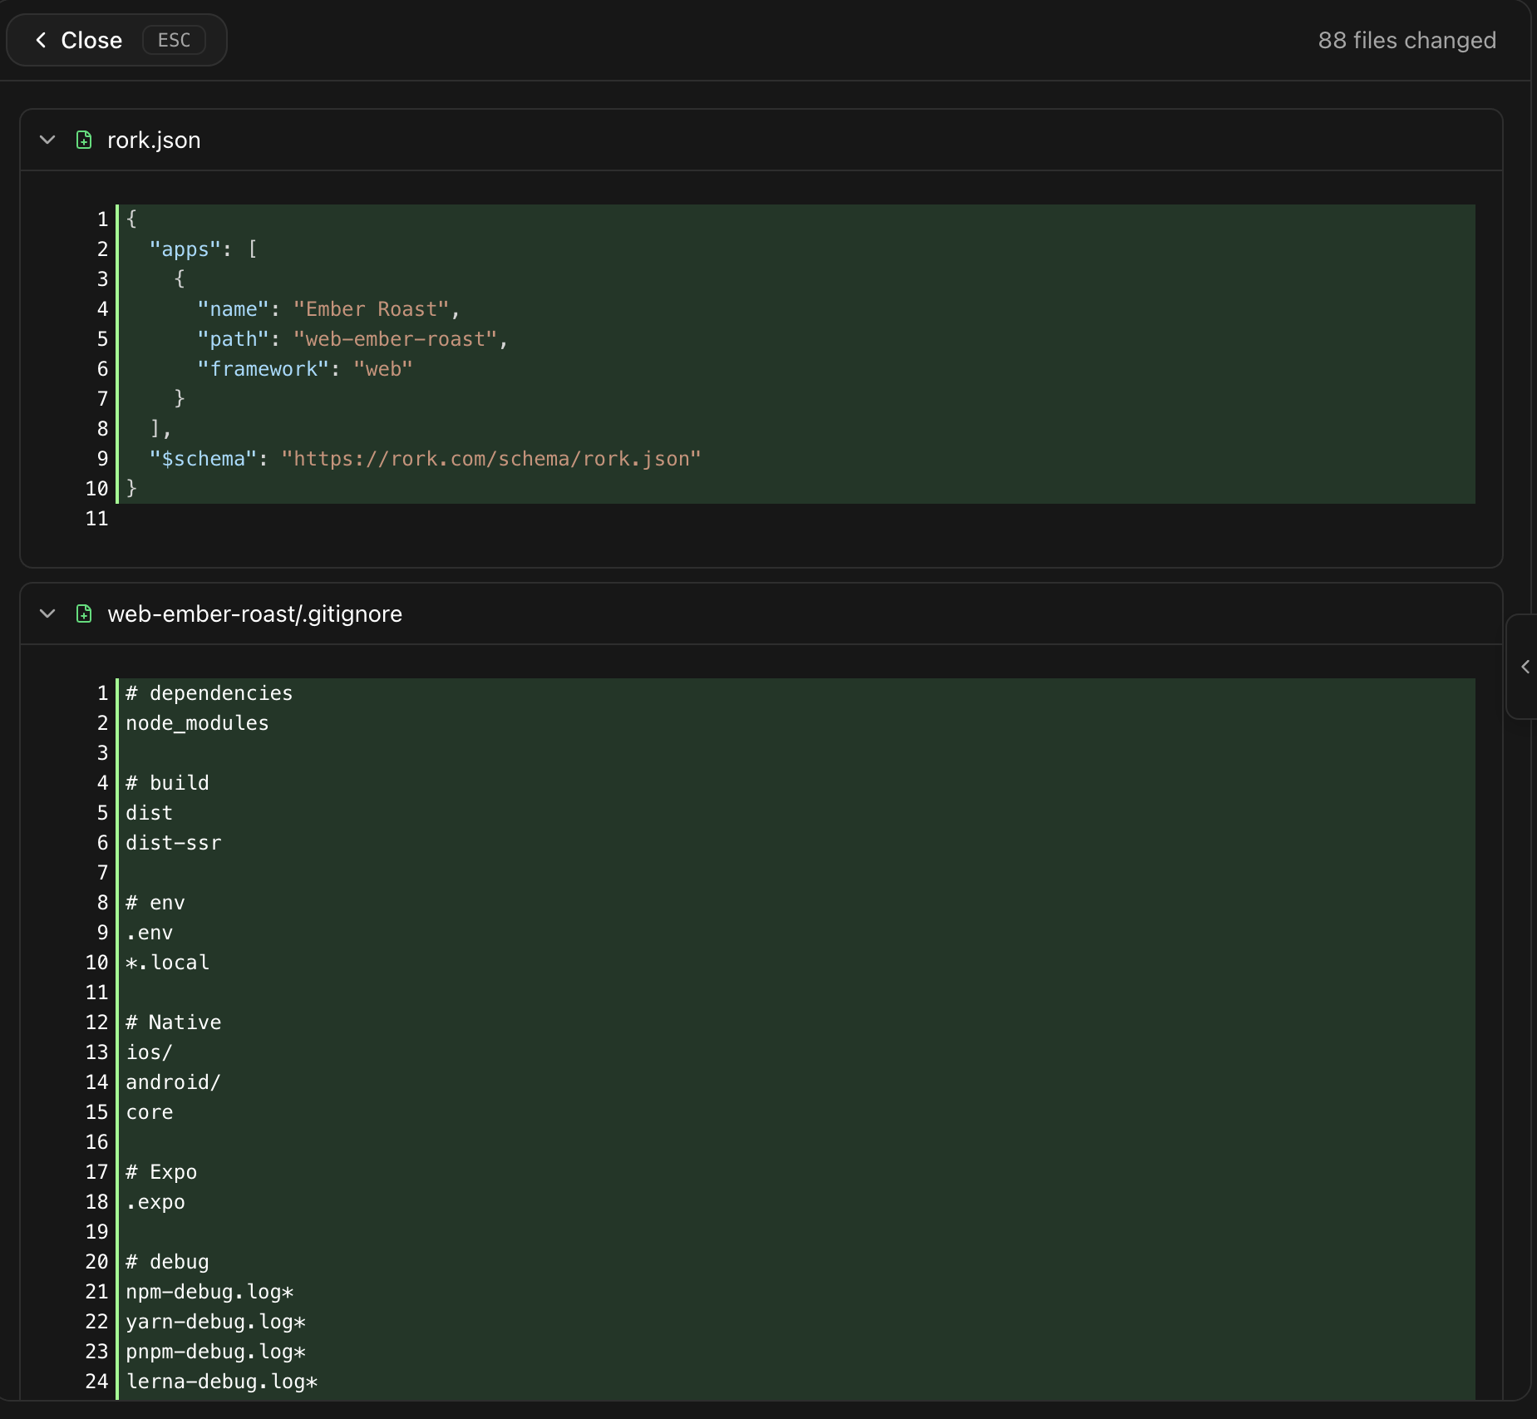Click the .env line in .gitignore

(796, 933)
